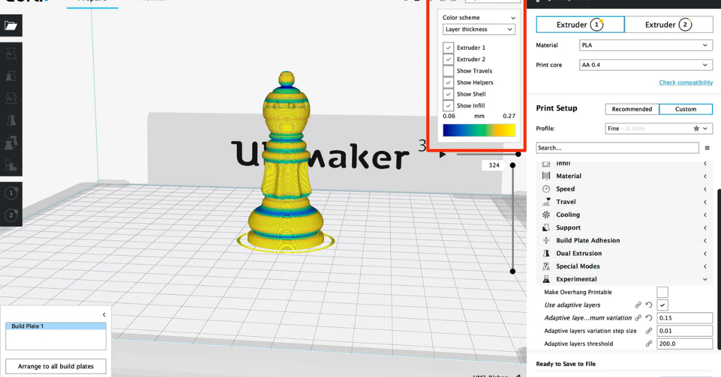Click inside the settings Search field
This screenshot has width=721, height=377.
pyautogui.click(x=617, y=148)
